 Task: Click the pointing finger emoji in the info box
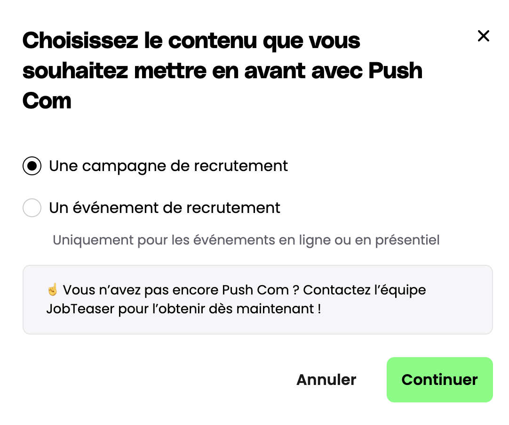point(52,289)
